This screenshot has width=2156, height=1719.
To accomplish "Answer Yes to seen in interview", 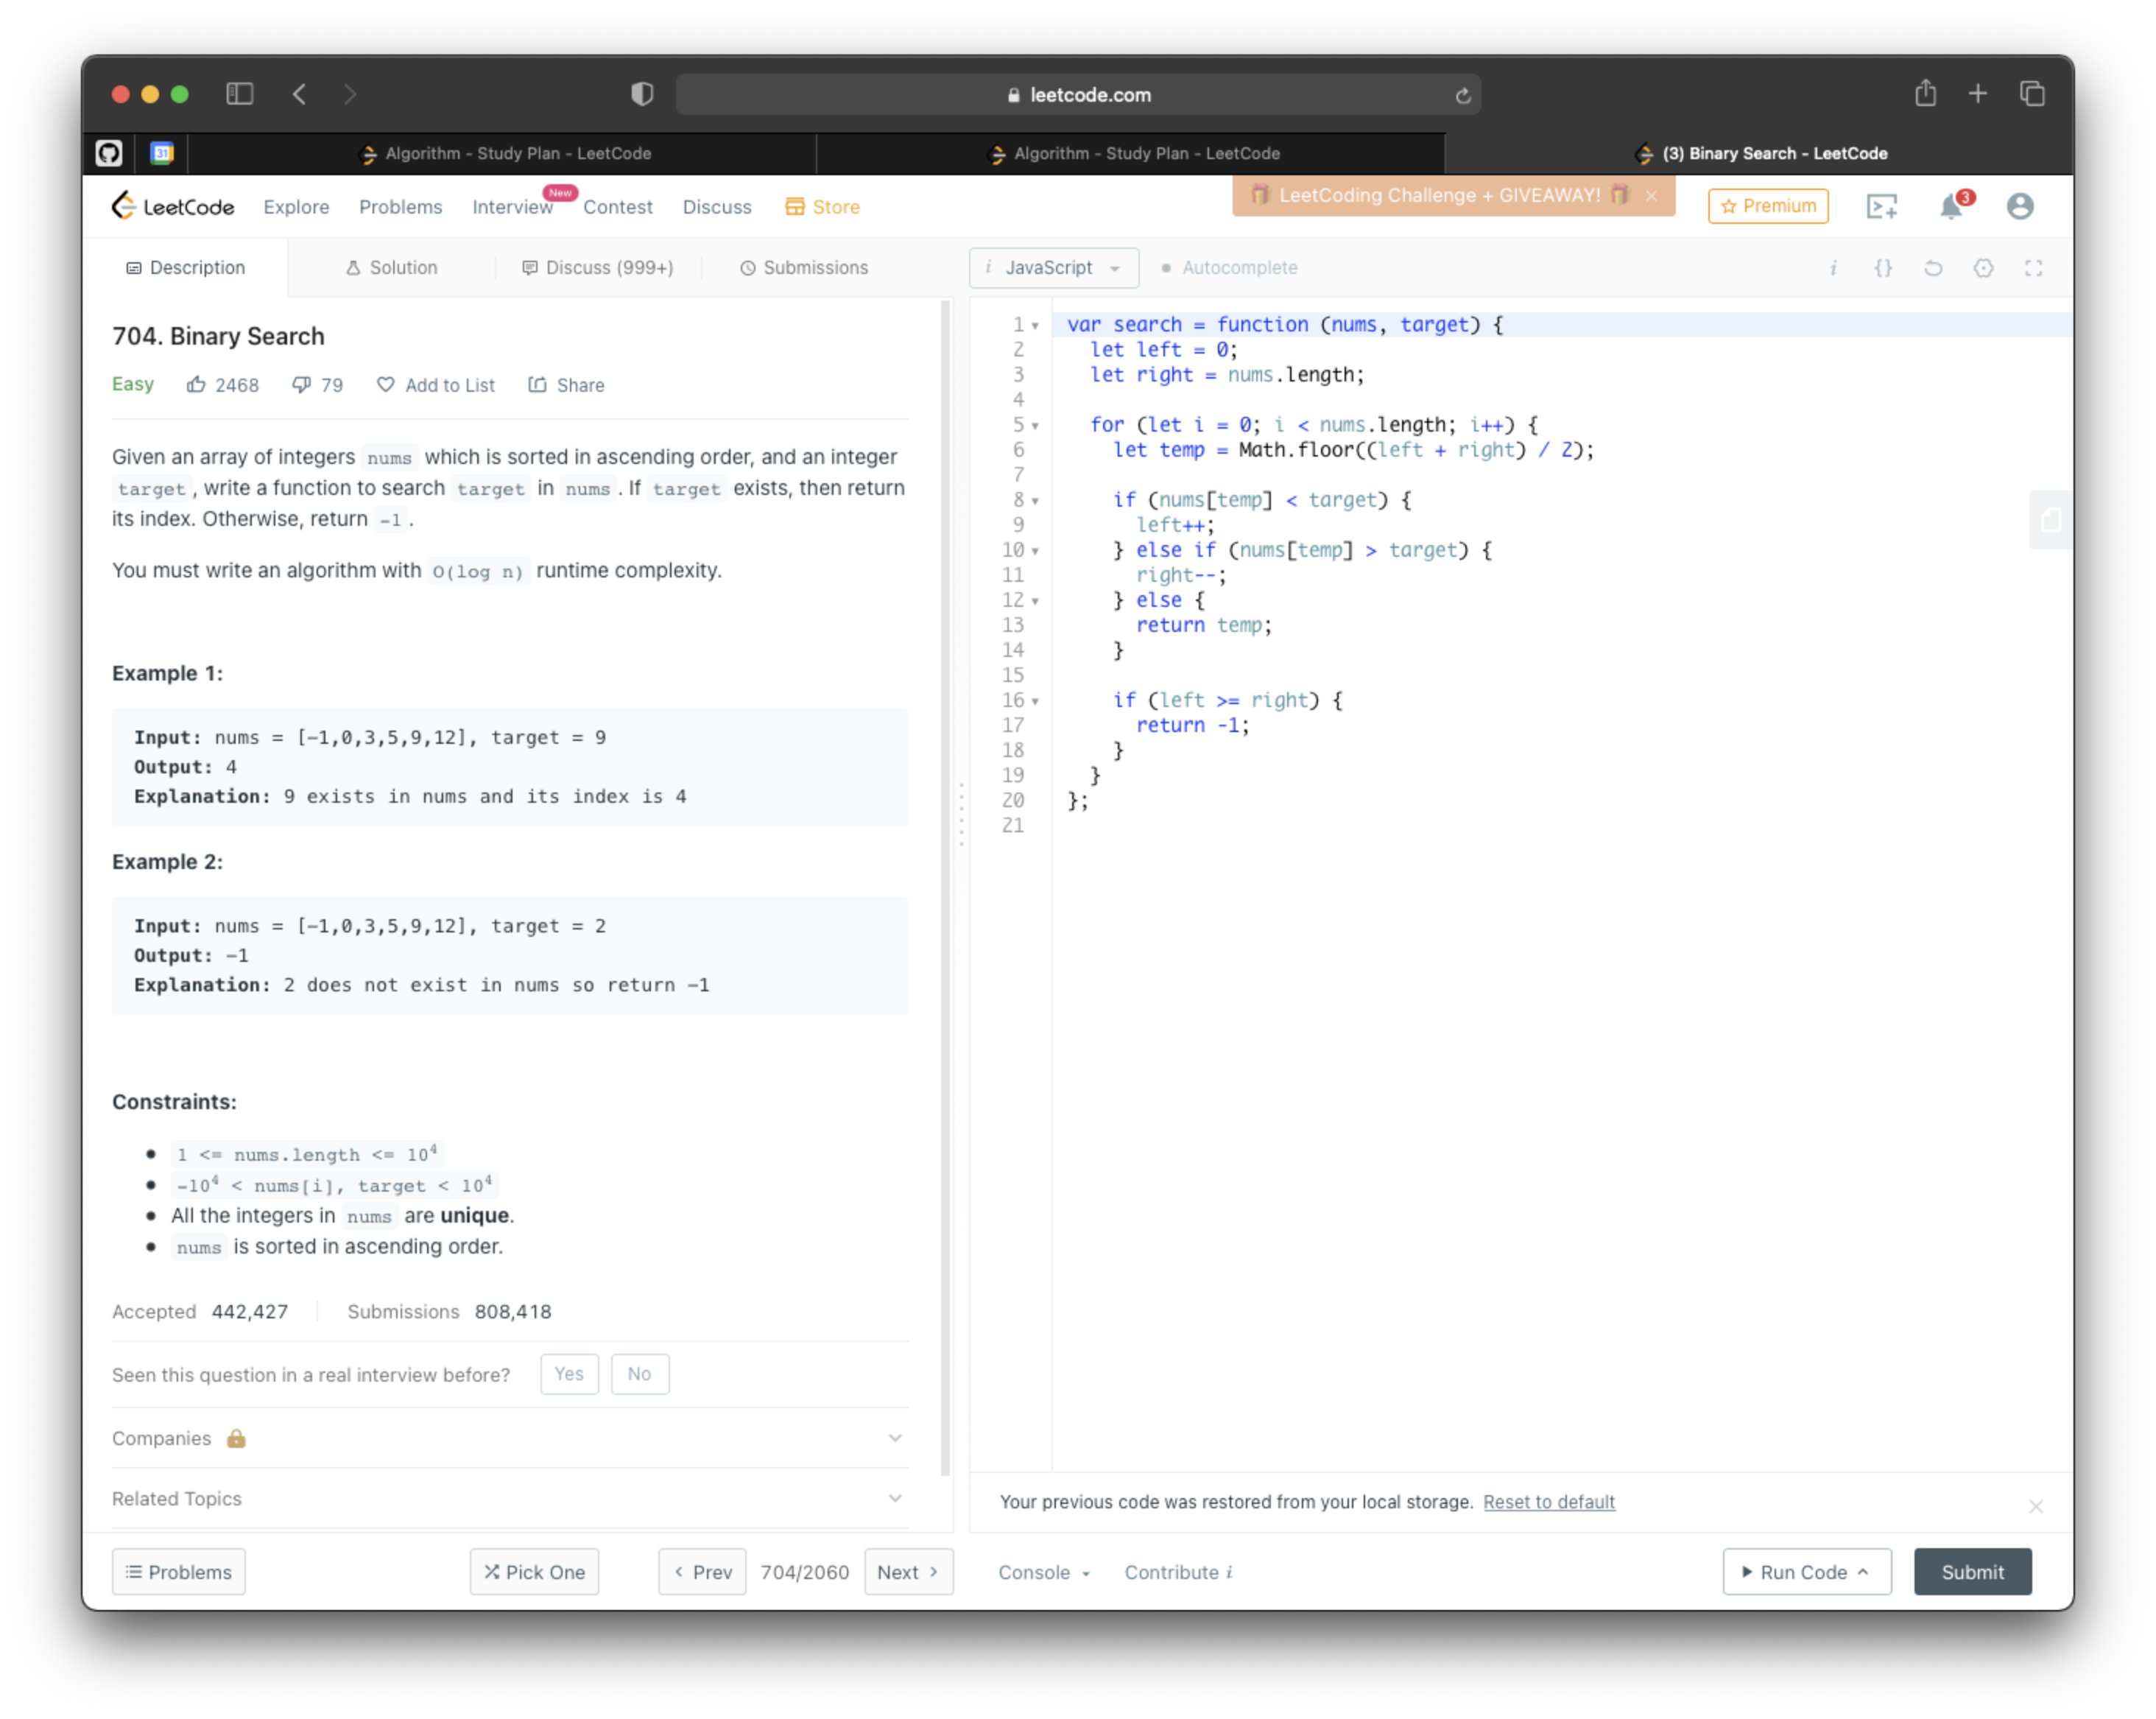I will pyautogui.click(x=569, y=1374).
